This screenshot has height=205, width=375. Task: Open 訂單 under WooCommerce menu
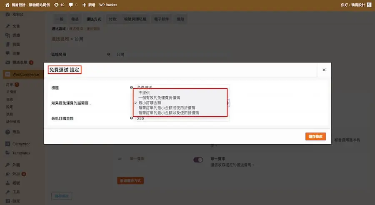[x=10, y=85]
